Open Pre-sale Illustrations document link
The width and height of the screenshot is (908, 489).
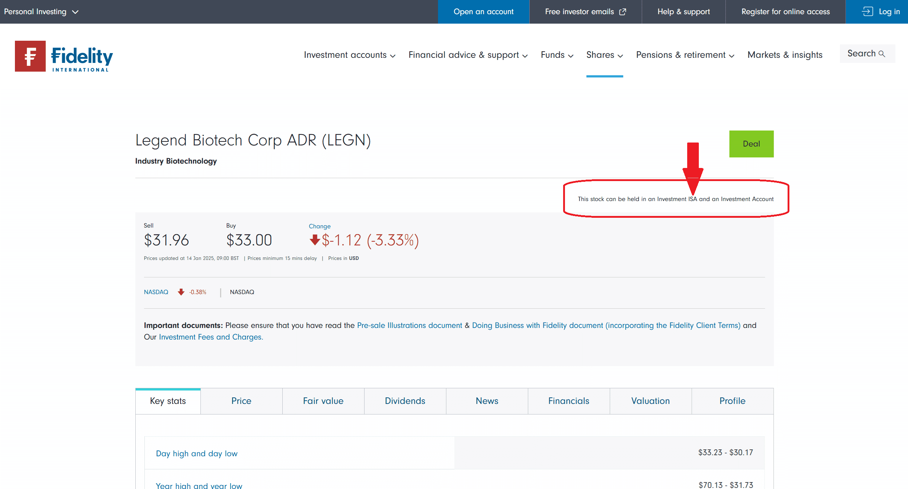click(x=409, y=325)
